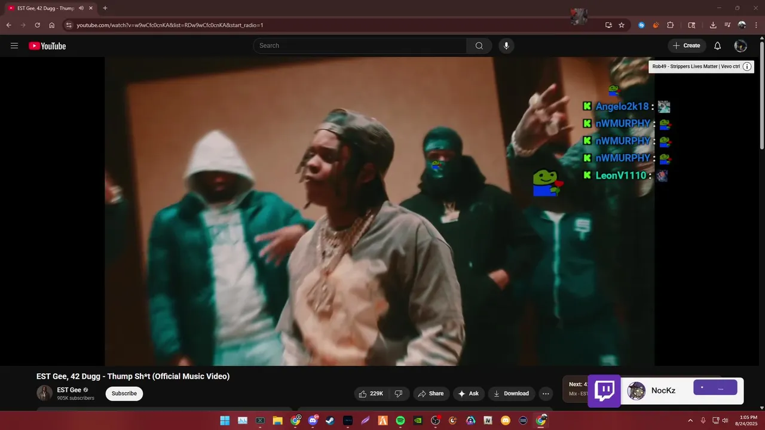Open the YouTube hamburger guide menu
The width and height of the screenshot is (765, 430).
[x=14, y=46]
